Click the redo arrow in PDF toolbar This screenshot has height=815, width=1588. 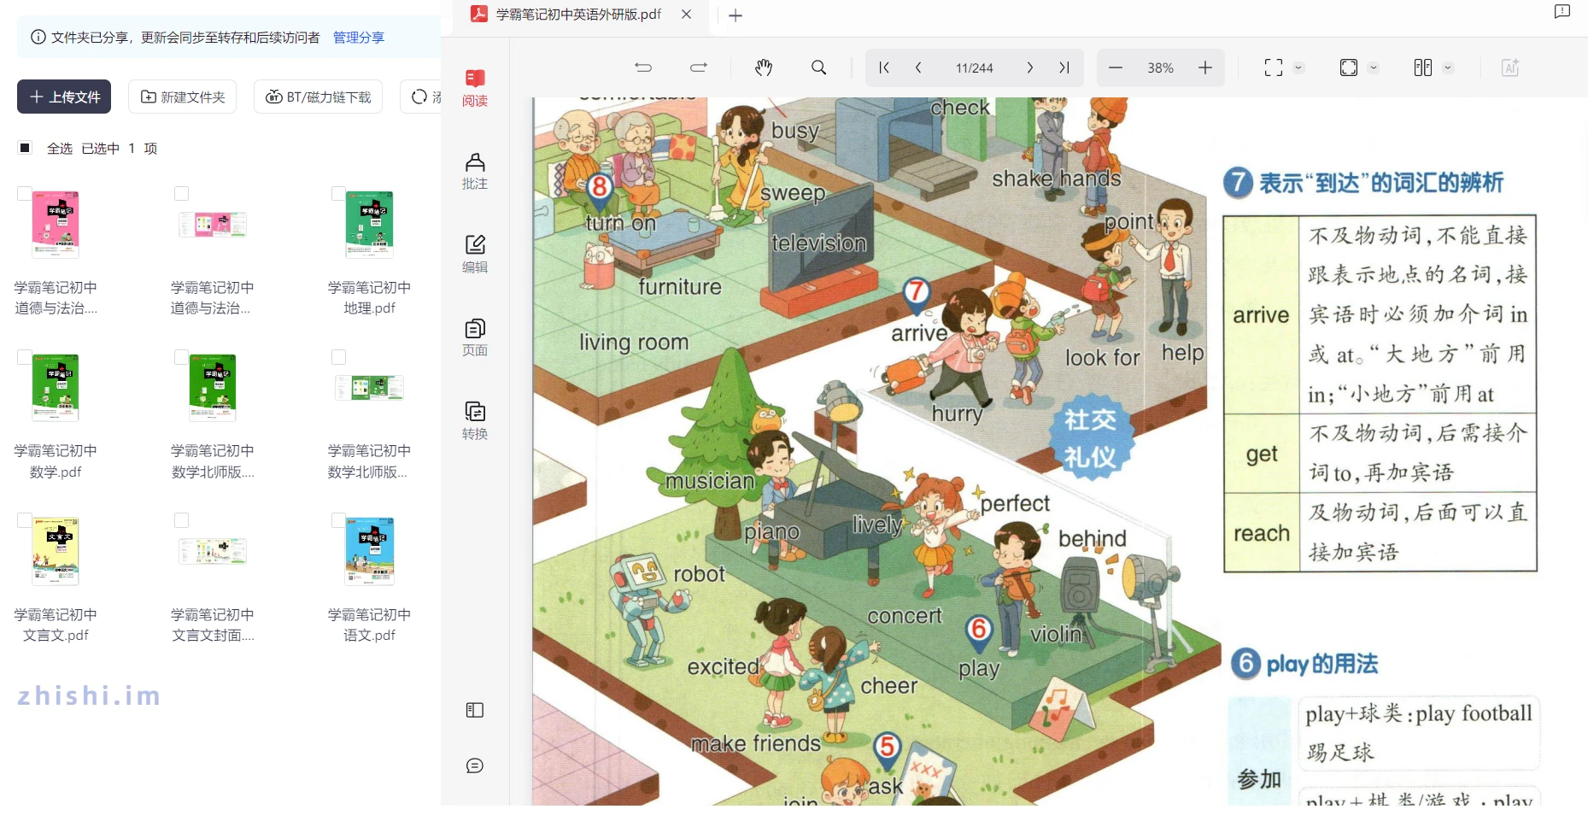[699, 67]
